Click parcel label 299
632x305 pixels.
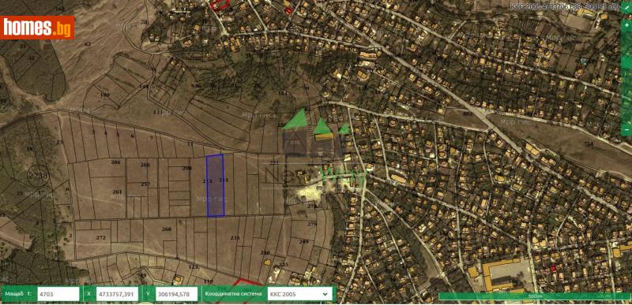click(x=304, y=241)
